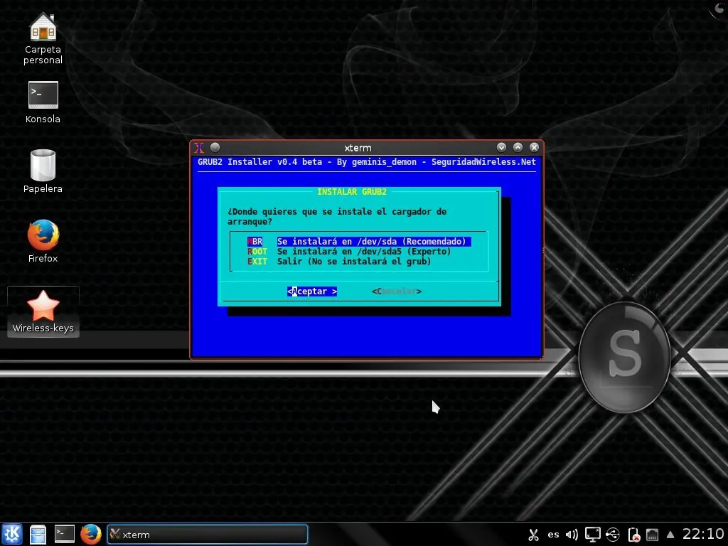Click the '¿Donde quieres que se instale' question text
The height and width of the screenshot is (546, 728).
[x=336, y=216]
